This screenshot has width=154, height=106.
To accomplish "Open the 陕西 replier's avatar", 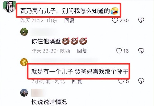I will 24,32.
